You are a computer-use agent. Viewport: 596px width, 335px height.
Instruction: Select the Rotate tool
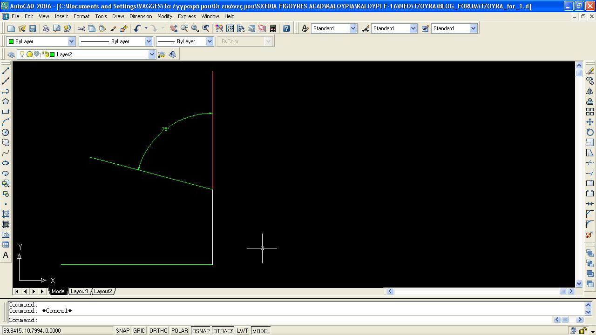click(590, 132)
